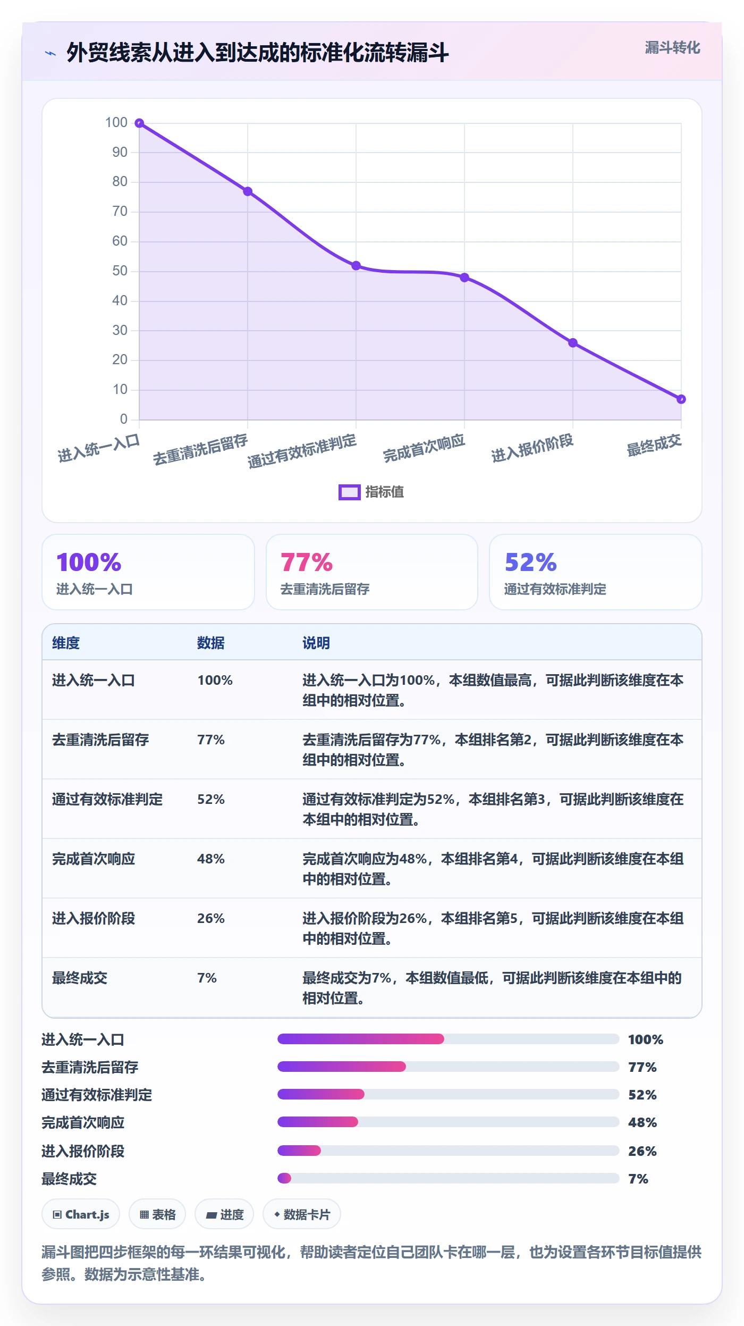Click the 进度 tag chip

(224, 1214)
